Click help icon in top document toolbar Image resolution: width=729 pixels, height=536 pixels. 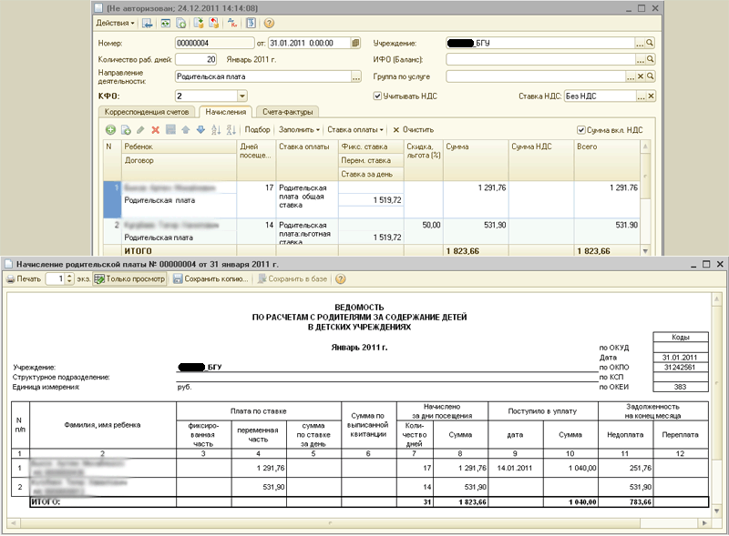[x=270, y=23]
